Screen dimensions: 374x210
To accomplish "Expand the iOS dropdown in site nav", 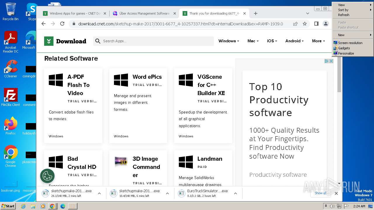I will (x=272, y=41).
